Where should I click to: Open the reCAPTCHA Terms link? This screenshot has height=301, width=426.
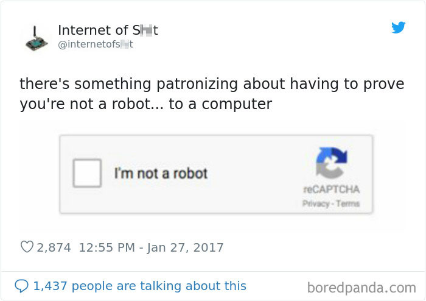point(349,204)
